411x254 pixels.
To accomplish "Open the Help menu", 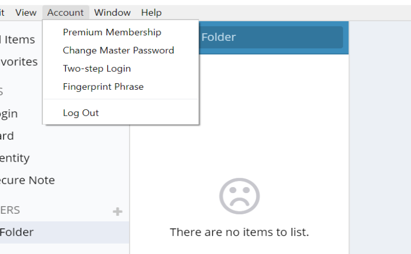I will click(151, 13).
